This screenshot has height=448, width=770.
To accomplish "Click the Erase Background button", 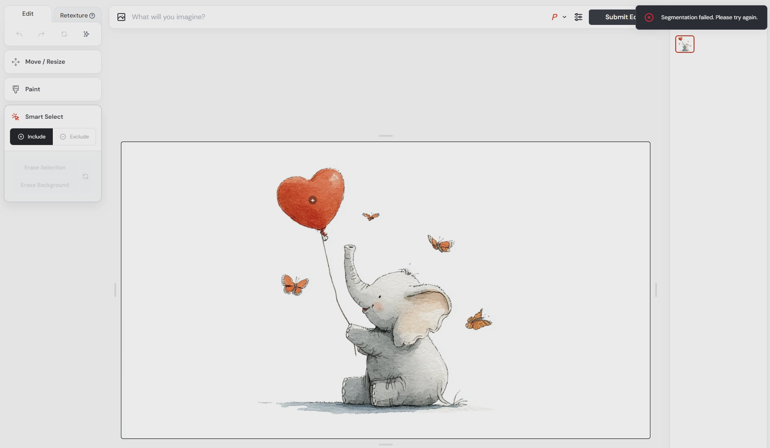I will pyautogui.click(x=44, y=185).
